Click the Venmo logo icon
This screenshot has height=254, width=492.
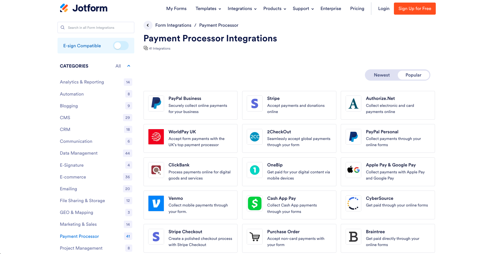156,203
